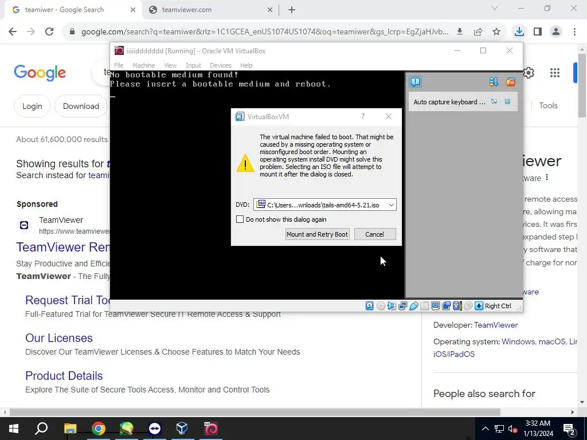Toggle the VirtualBox notification center icon
The image size is (587, 440).
(416, 82)
